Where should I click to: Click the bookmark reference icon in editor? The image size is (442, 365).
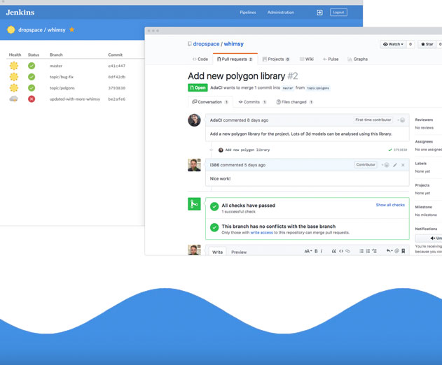(x=403, y=251)
